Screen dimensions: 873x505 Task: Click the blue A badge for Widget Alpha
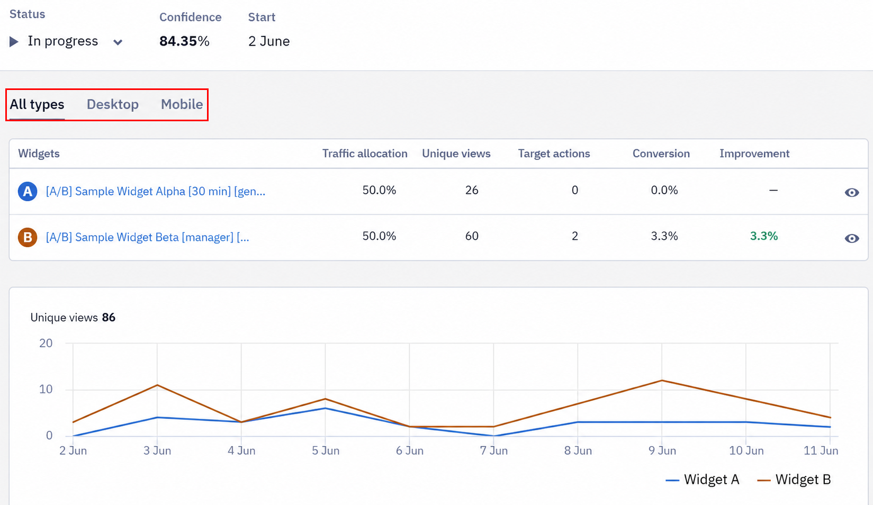pyautogui.click(x=28, y=191)
